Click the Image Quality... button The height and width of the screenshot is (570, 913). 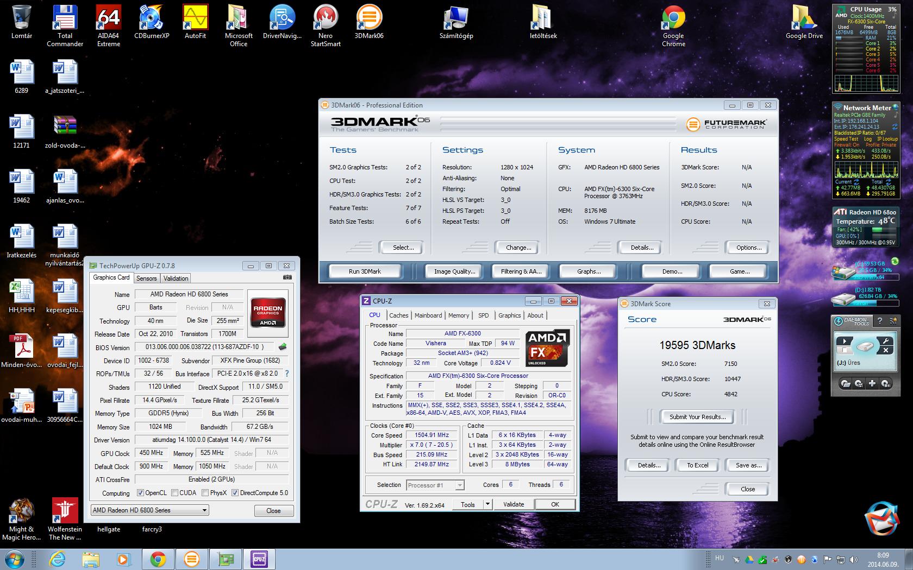454,271
